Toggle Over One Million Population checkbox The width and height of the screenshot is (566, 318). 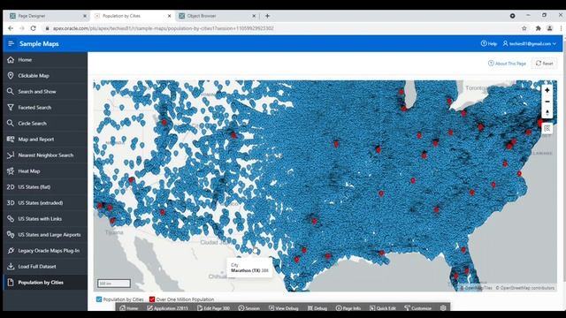152,299
